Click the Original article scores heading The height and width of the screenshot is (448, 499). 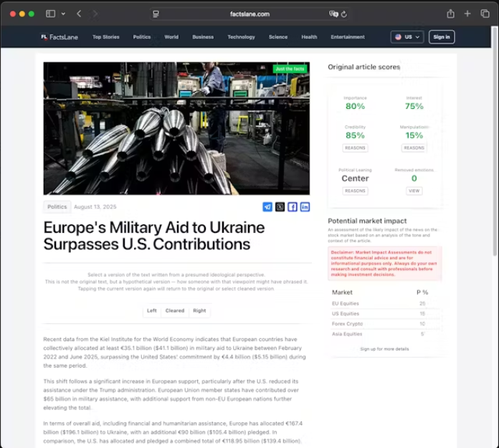coord(363,67)
